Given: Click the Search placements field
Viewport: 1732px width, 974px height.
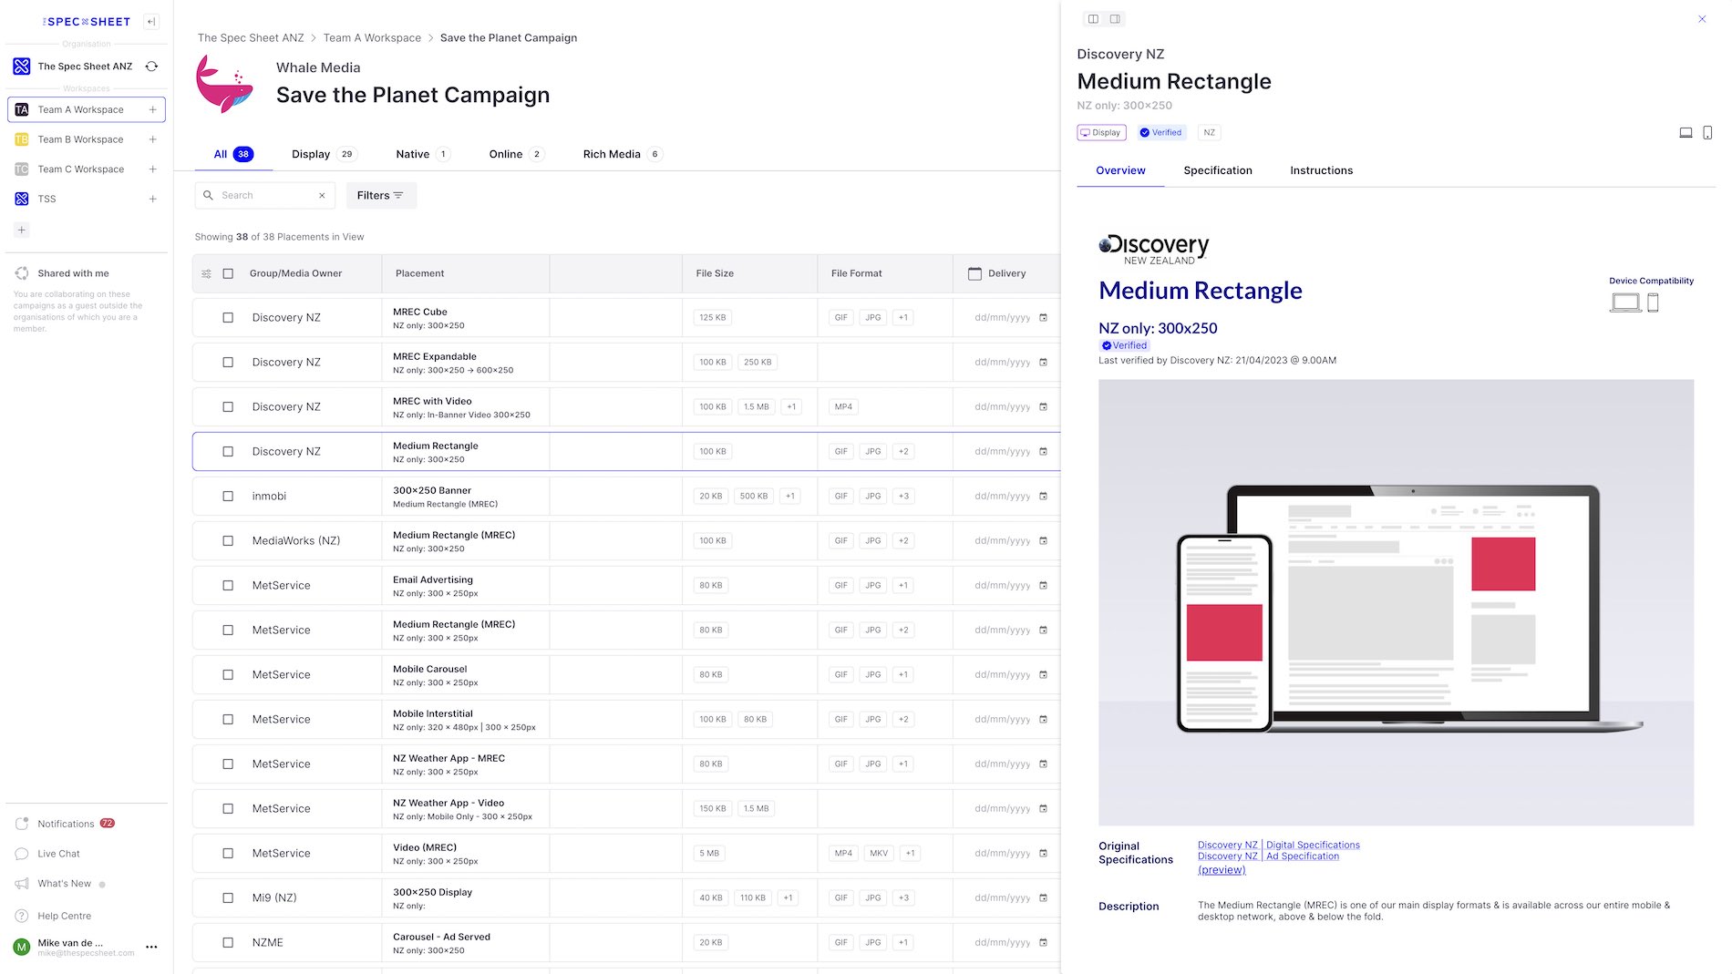Looking at the screenshot, I should tap(264, 196).
